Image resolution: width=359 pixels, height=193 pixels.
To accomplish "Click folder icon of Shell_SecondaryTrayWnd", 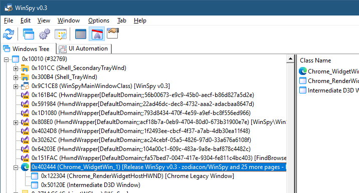I will coord(25,68).
